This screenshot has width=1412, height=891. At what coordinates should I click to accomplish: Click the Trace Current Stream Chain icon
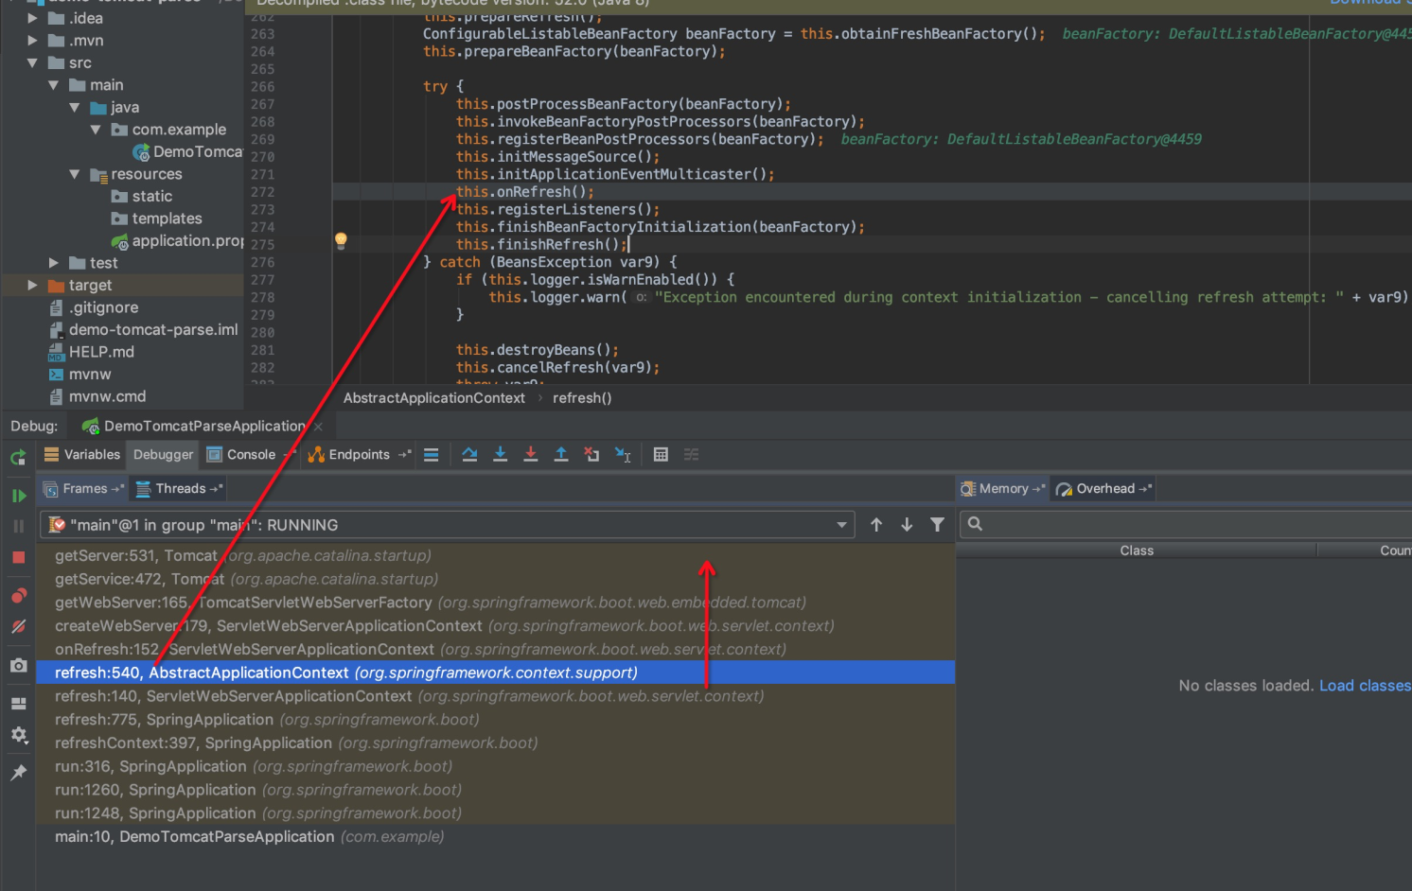[692, 455]
